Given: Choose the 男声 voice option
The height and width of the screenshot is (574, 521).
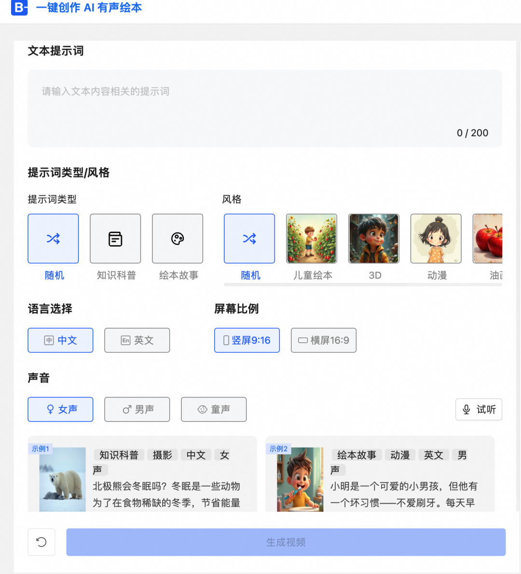Looking at the screenshot, I should [x=137, y=409].
